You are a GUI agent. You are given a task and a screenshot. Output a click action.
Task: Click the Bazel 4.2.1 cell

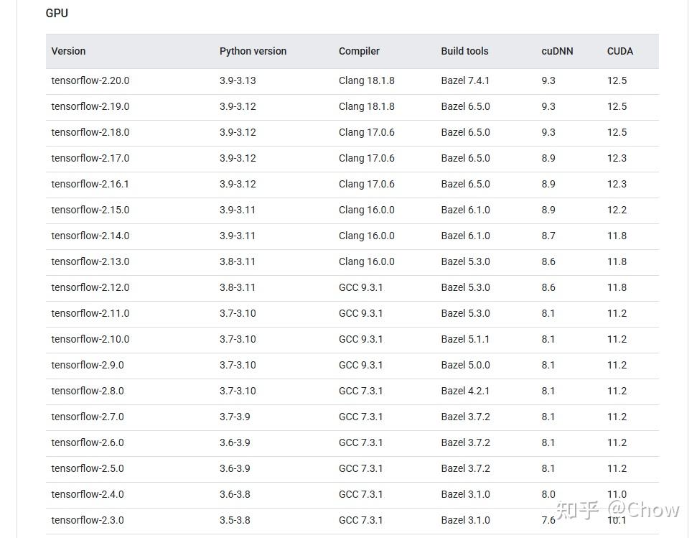(x=465, y=391)
